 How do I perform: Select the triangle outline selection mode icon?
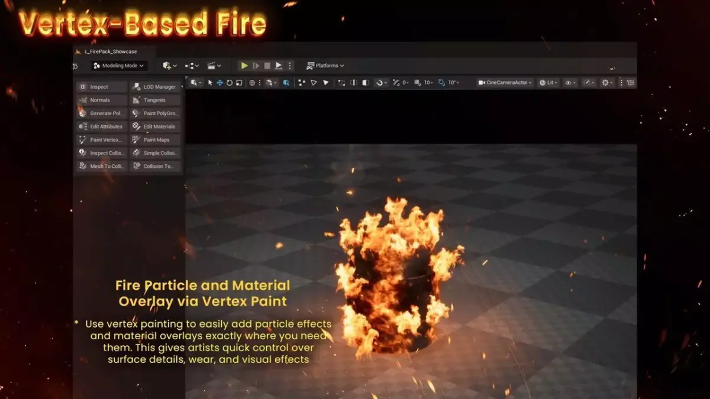[x=314, y=83]
